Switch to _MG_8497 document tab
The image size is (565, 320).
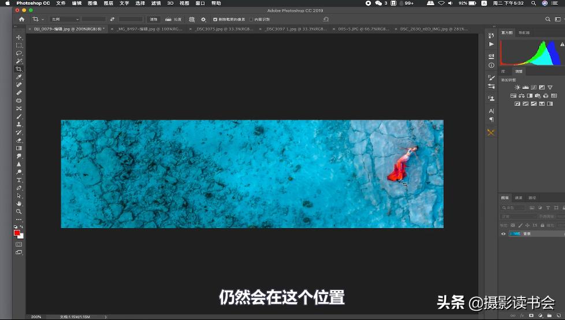pos(150,29)
